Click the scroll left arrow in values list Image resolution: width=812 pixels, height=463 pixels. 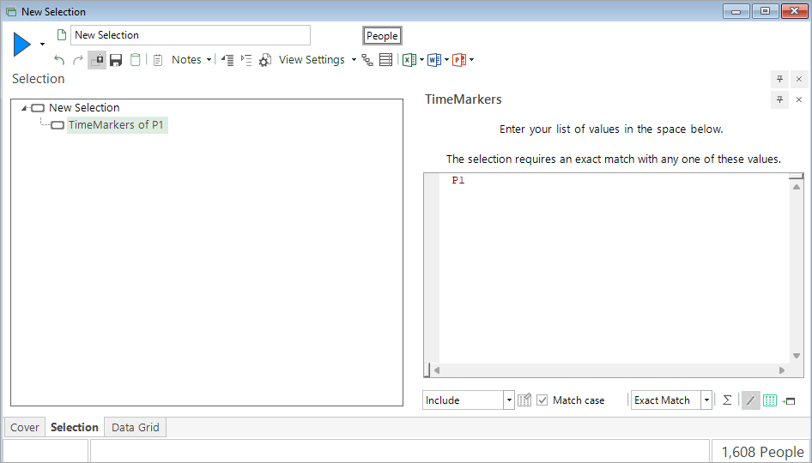pyautogui.click(x=437, y=370)
